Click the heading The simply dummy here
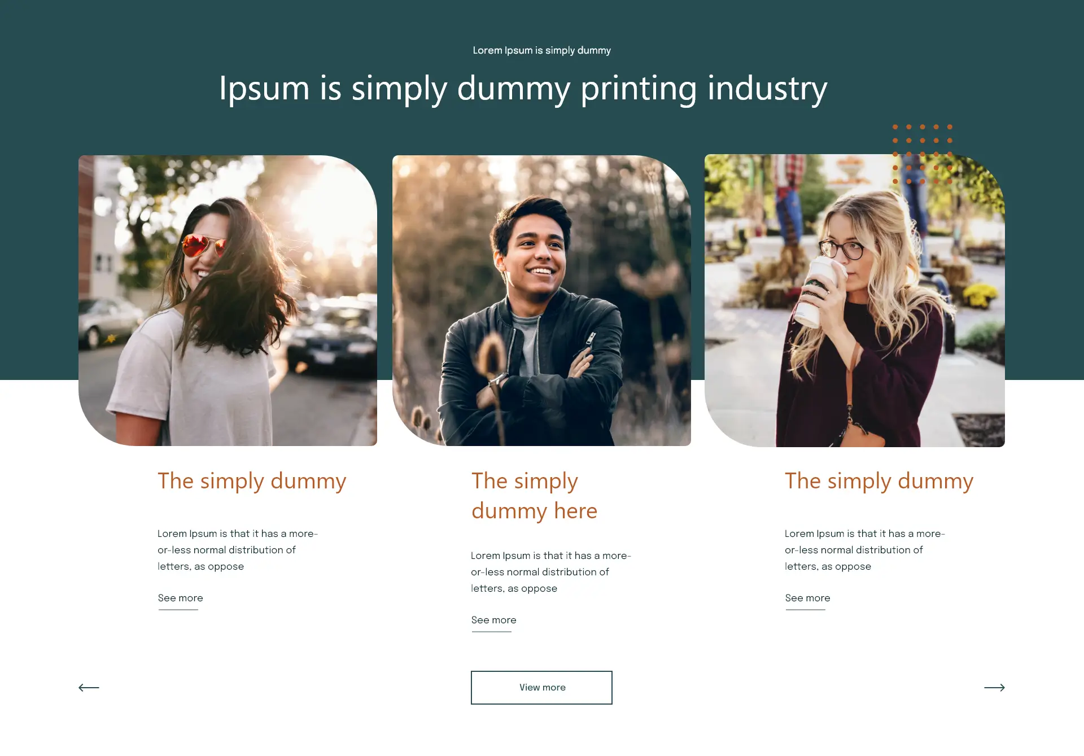Image resolution: width=1084 pixels, height=756 pixels. pos(534,496)
